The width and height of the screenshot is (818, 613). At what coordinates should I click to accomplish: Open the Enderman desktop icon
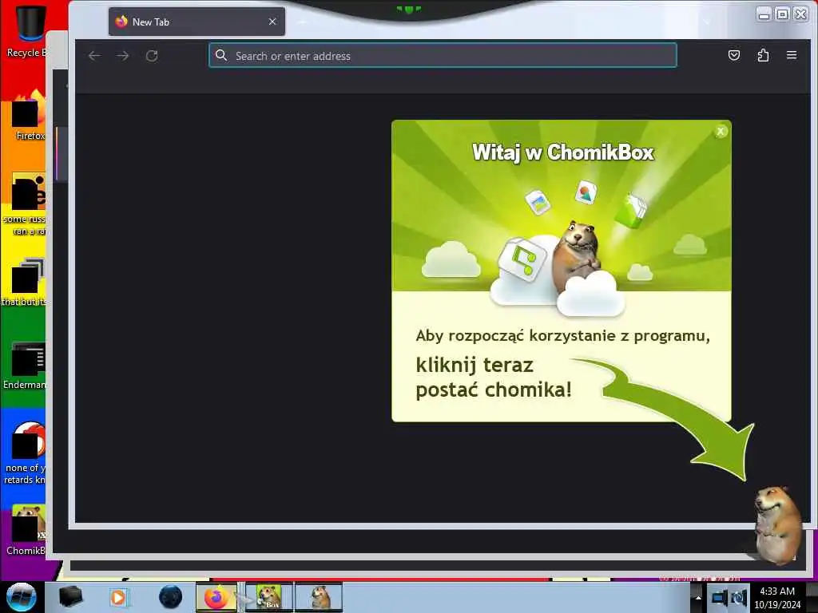(25, 366)
